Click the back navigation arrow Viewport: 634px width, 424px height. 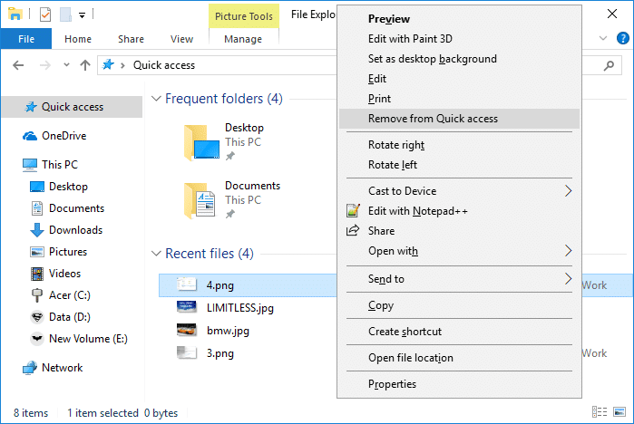[18, 65]
